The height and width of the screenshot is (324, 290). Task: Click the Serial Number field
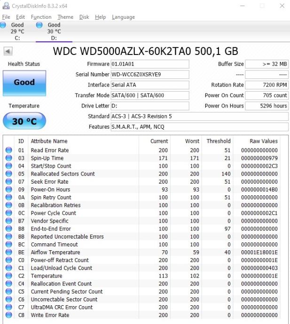click(150, 74)
